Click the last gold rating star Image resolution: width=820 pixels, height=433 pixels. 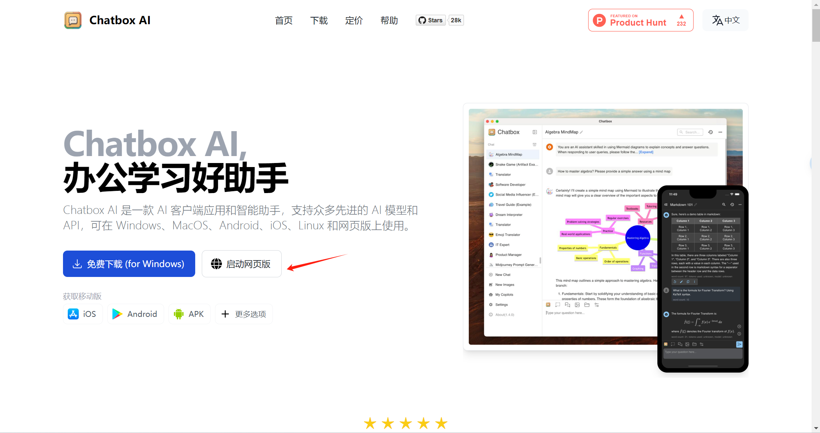[x=441, y=423]
